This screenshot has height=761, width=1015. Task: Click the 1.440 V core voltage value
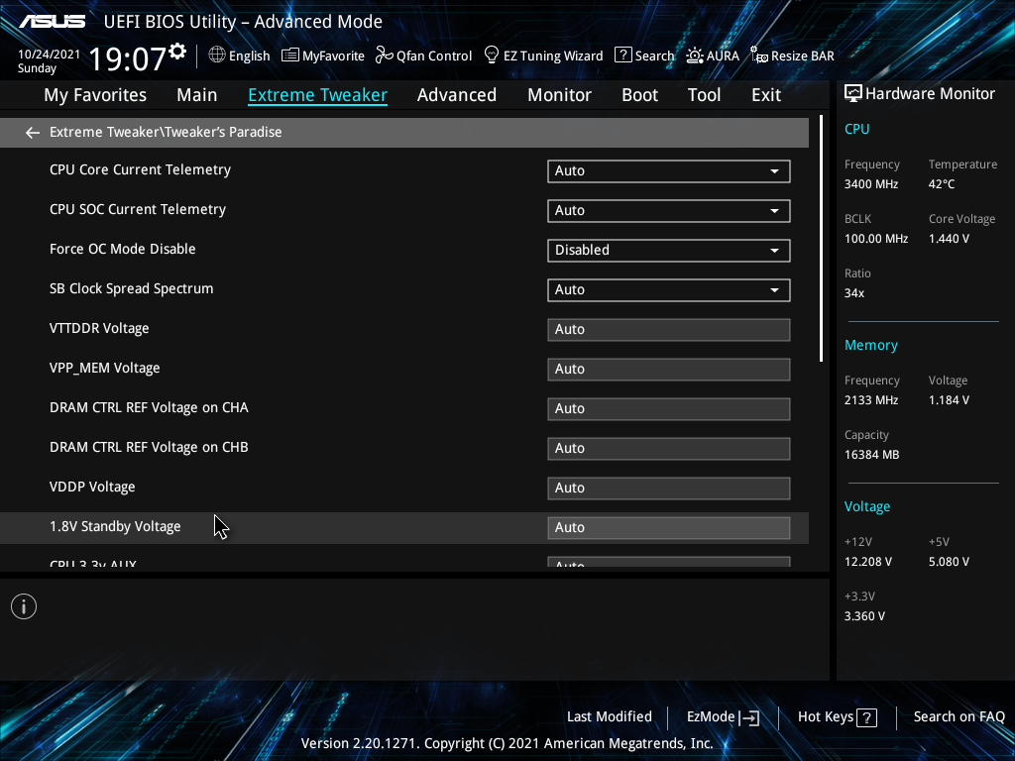[949, 239]
